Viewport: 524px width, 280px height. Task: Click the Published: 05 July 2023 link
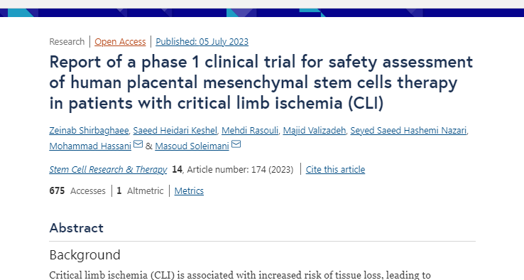pos(202,41)
